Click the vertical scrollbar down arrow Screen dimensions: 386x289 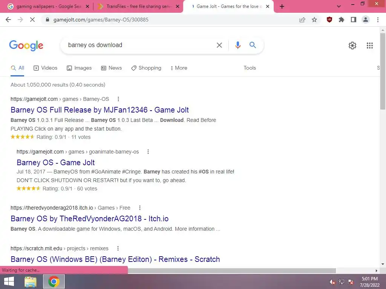pos(383,264)
